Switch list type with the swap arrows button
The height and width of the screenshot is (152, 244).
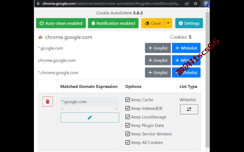pyautogui.click(x=189, y=109)
